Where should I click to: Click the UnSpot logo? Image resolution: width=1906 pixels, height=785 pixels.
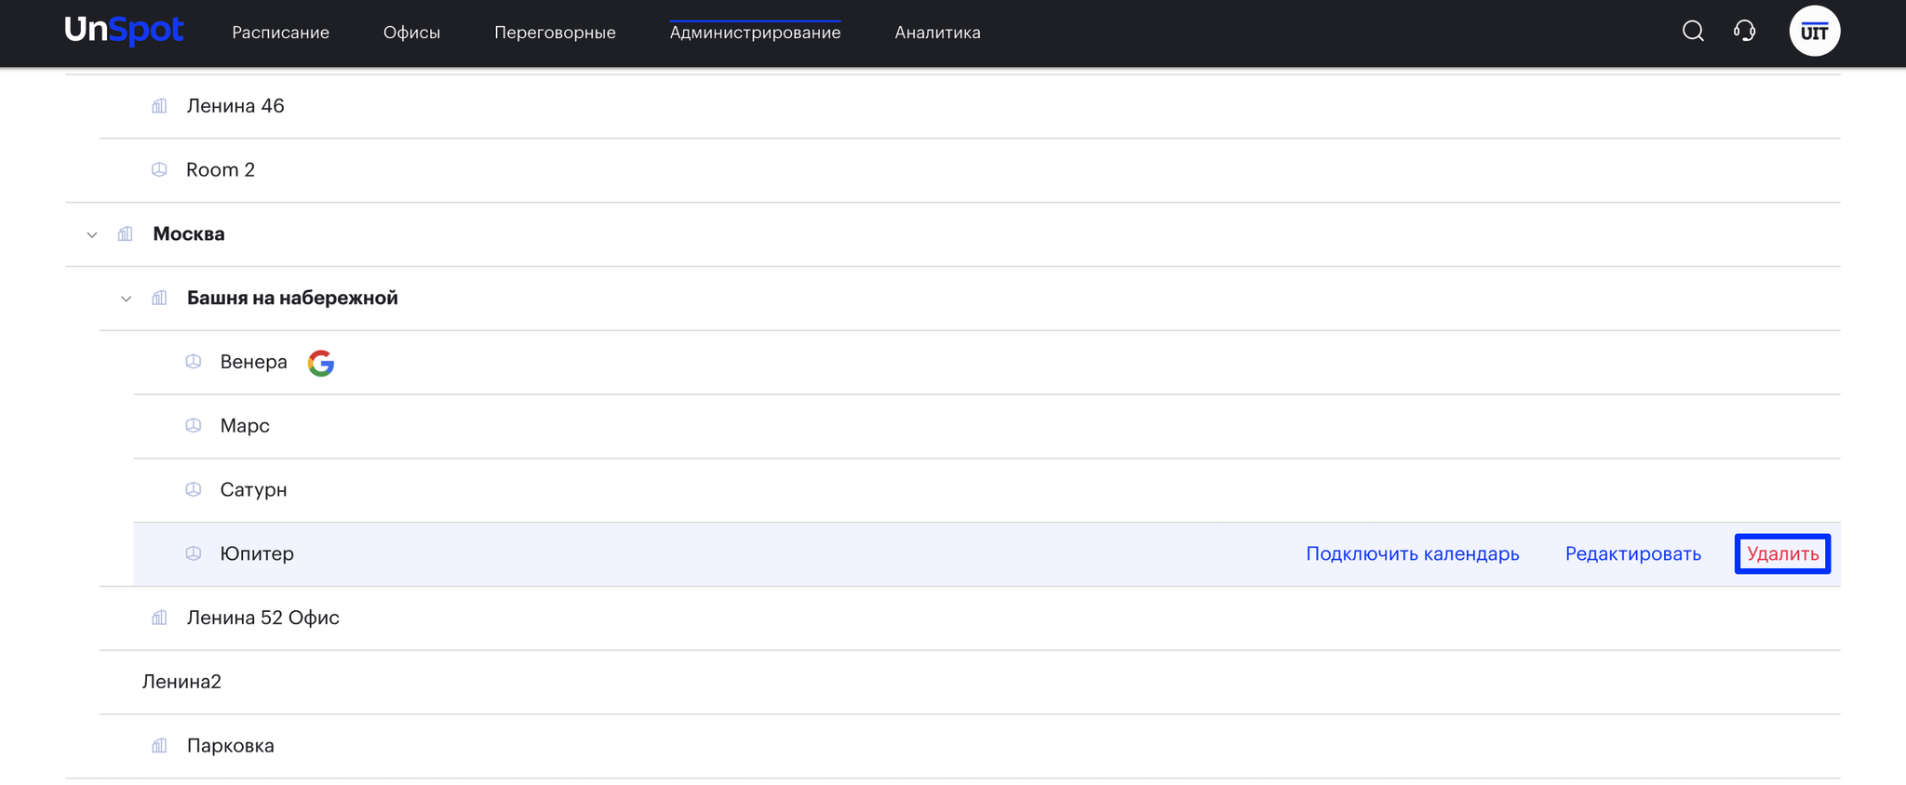coord(124,31)
